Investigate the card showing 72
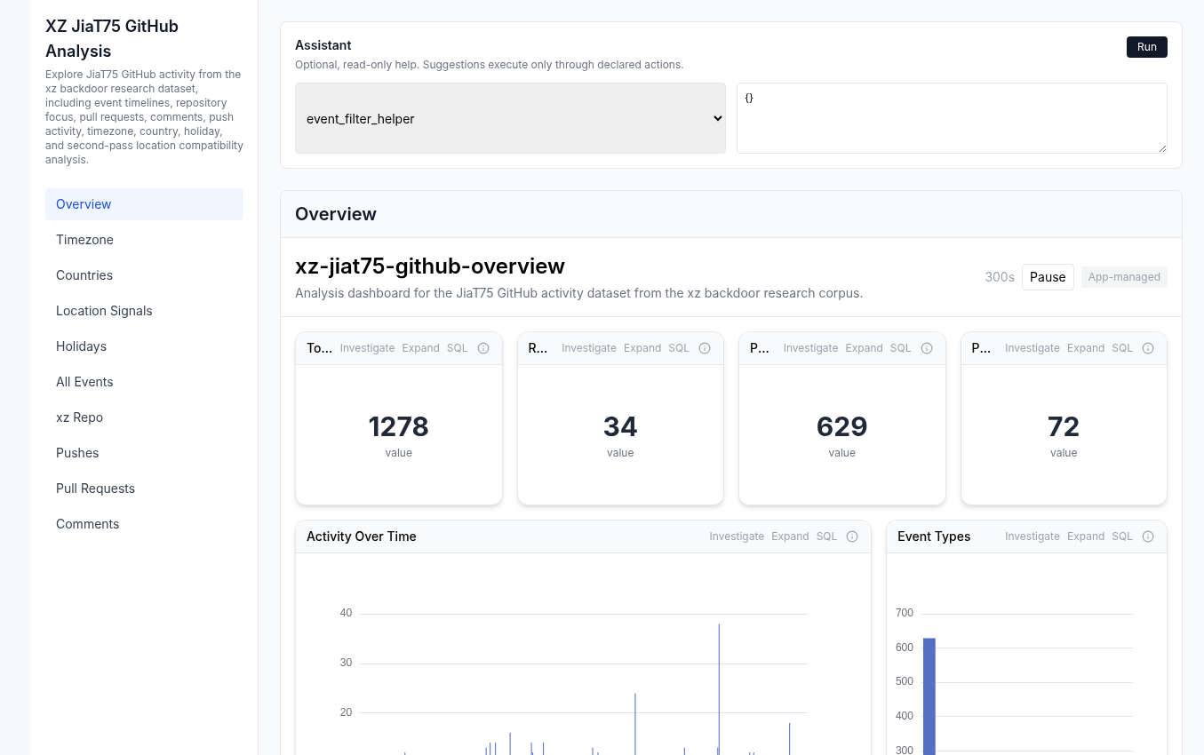The height and width of the screenshot is (755, 1204). [x=1033, y=348]
